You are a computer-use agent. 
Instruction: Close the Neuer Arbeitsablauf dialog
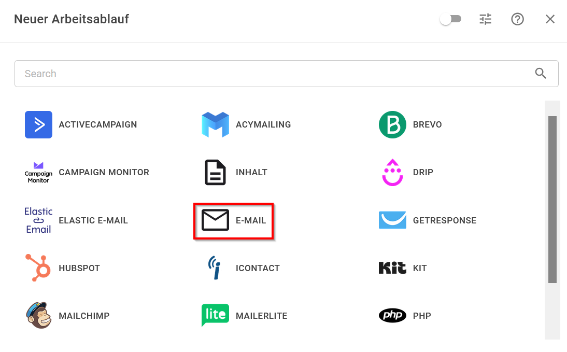pyautogui.click(x=550, y=19)
